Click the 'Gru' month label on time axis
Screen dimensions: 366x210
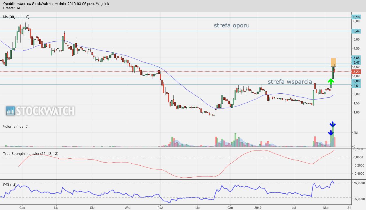pyautogui.click(x=230, y=208)
